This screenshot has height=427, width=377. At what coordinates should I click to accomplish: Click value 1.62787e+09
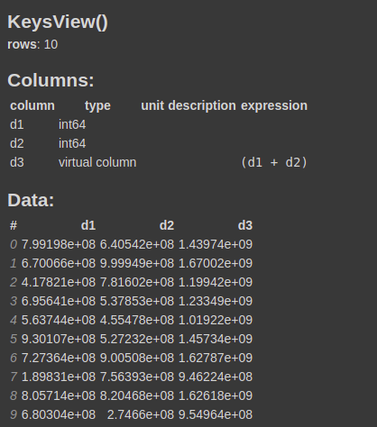pos(216,358)
